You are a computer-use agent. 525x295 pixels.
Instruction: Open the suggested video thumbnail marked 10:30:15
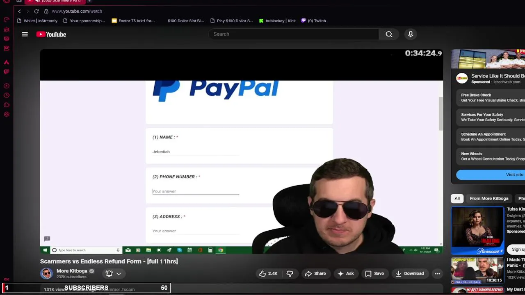click(477, 270)
